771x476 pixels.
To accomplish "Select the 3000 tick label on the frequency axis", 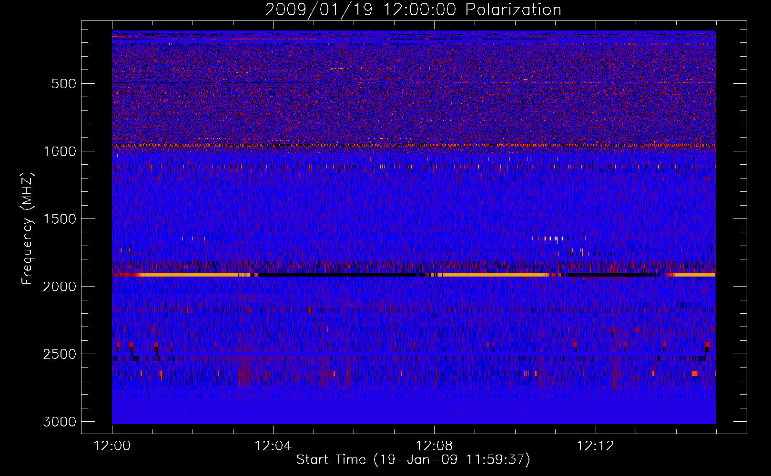I will (x=60, y=422).
